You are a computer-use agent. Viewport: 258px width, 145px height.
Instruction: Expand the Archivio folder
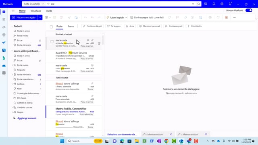pos(12,84)
